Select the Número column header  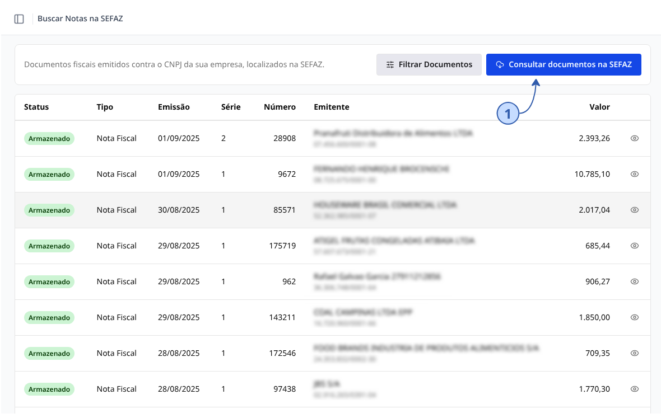point(280,107)
